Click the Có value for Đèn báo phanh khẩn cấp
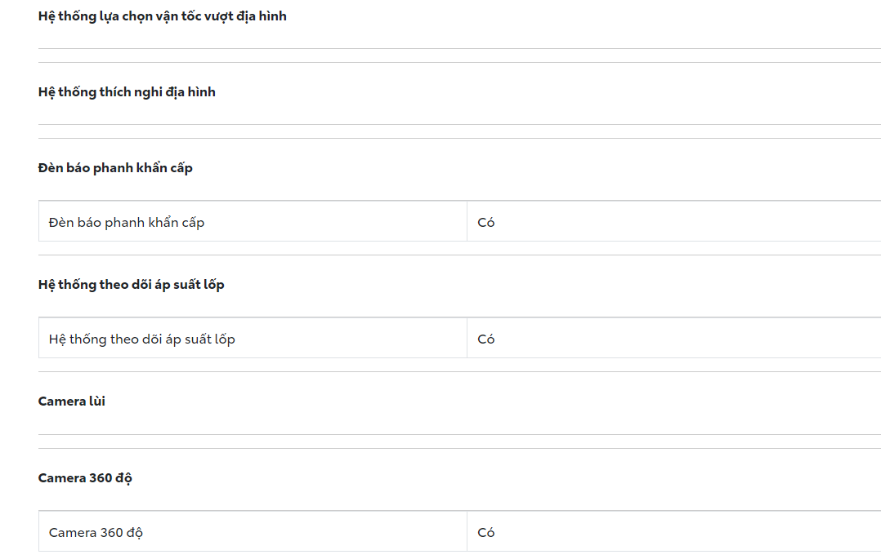The width and height of the screenshot is (881, 559). coord(486,222)
